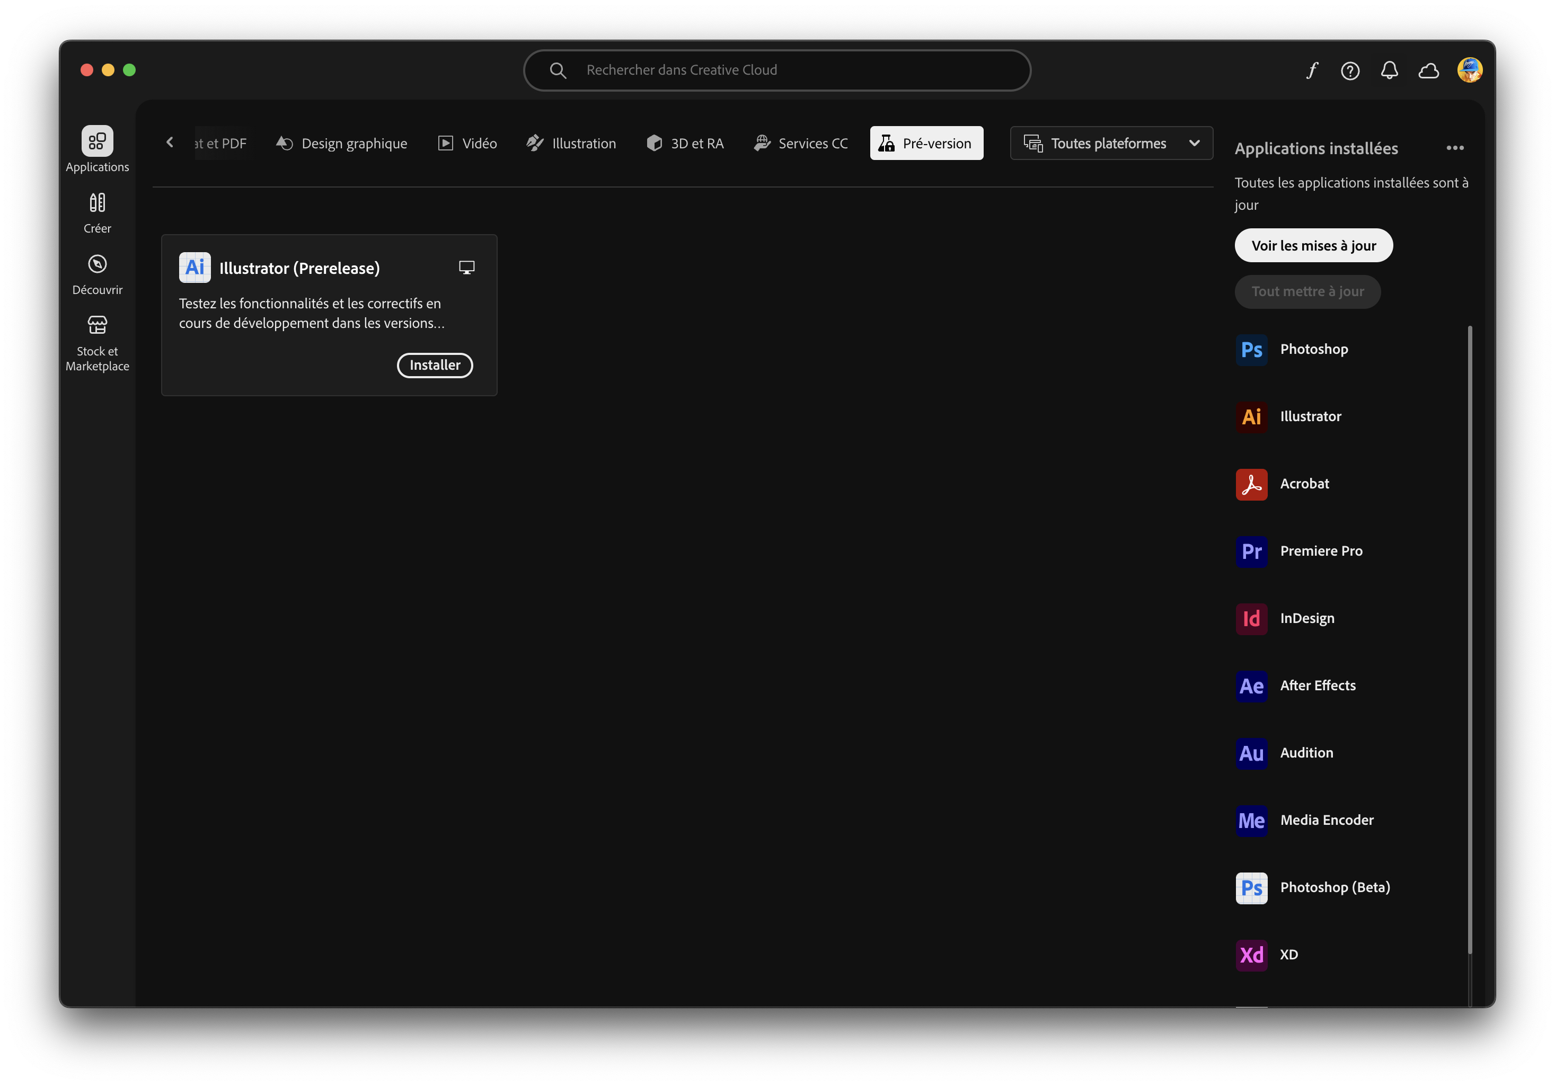
Task: Select Media Encoder in the applications list
Action: 1326,819
